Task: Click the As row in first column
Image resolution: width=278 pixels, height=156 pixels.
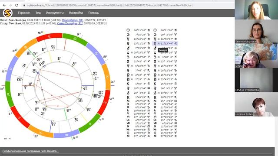Action: point(138,101)
